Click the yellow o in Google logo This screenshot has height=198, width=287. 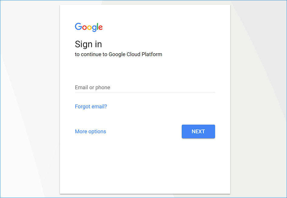pyautogui.click(x=89, y=28)
